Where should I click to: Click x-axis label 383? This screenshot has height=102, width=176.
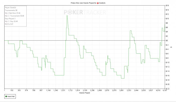[x=19, y=90]
